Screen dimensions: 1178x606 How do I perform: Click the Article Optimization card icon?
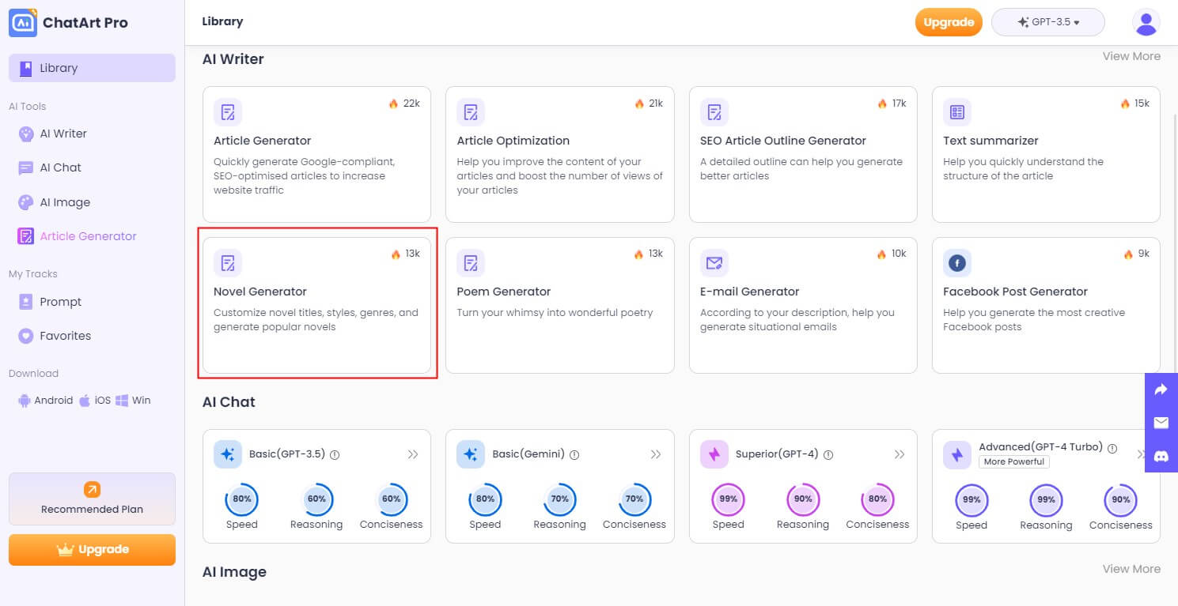coord(471,112)
